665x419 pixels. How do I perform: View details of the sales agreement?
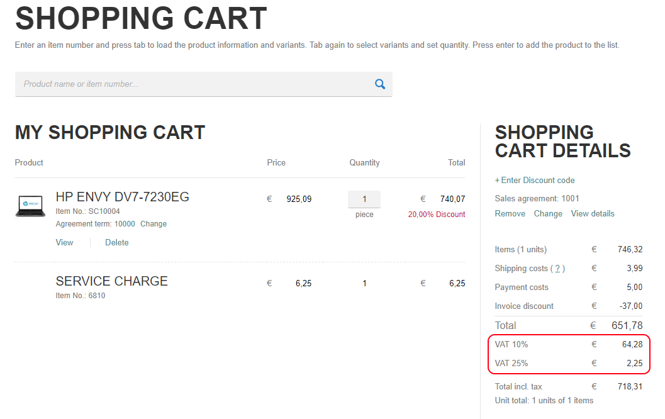pos(593,214)
